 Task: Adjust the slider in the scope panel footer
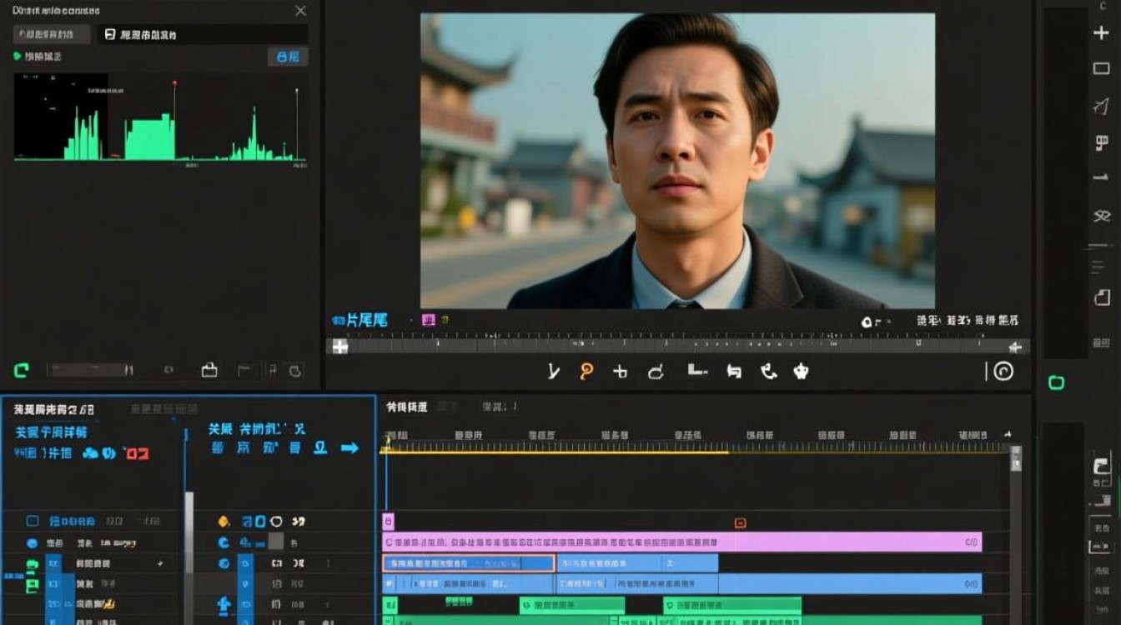tap(92, 370)
